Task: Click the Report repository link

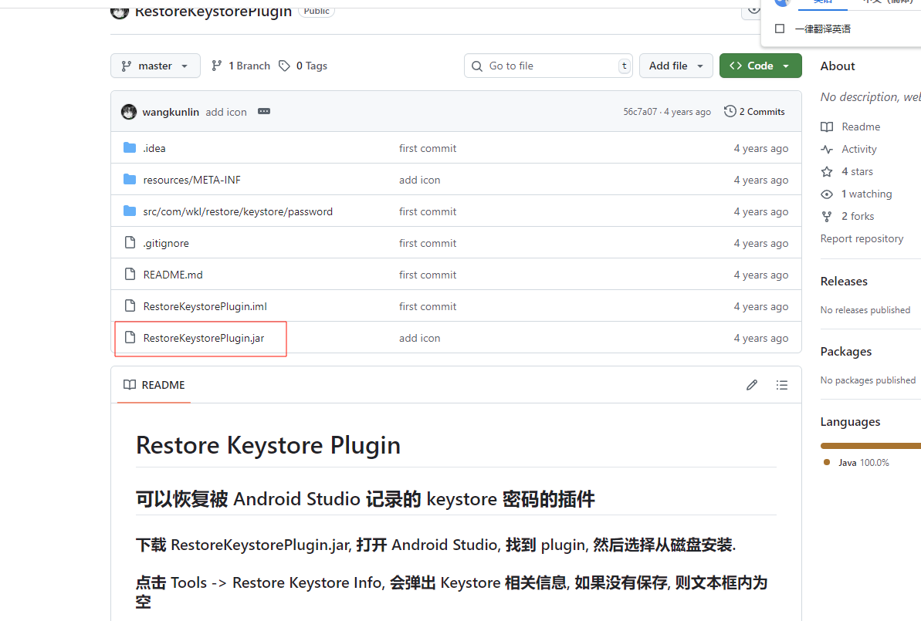Action: [x=862, y=238]
